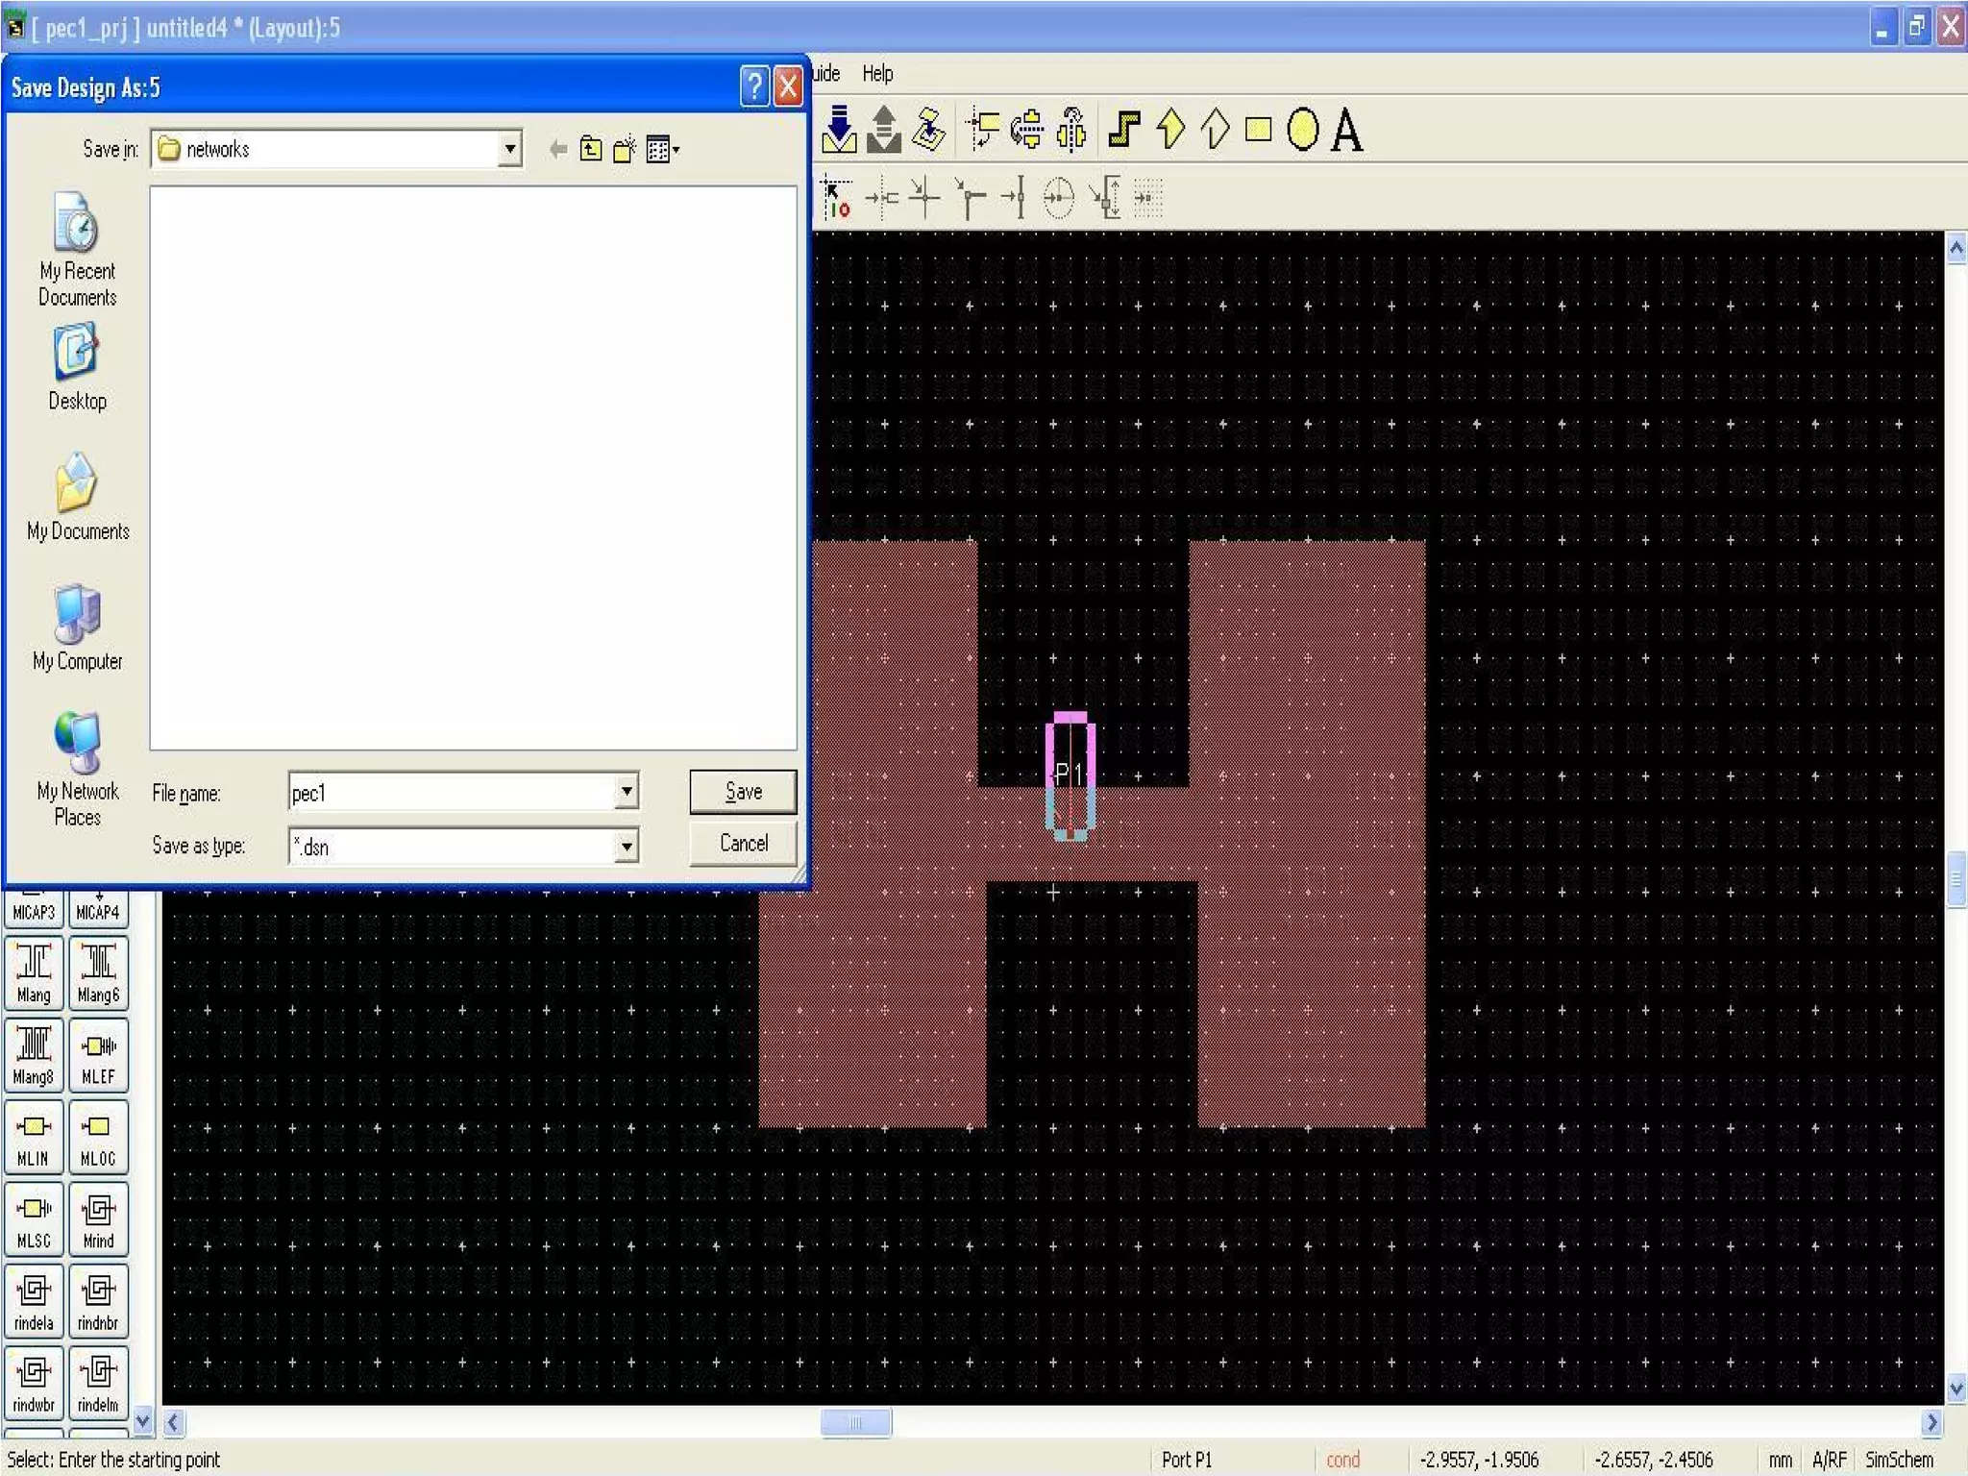Click the MLEF component palette icon
The width and height of the screenshot is (1968, 1476).
(98, 1054)
